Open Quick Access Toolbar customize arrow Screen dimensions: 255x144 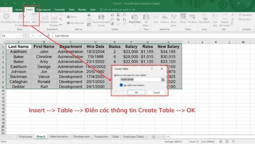(x=34, y=3)
